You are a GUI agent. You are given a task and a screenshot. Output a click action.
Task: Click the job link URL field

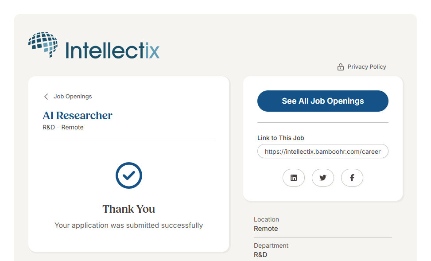[x=322, y=151]
